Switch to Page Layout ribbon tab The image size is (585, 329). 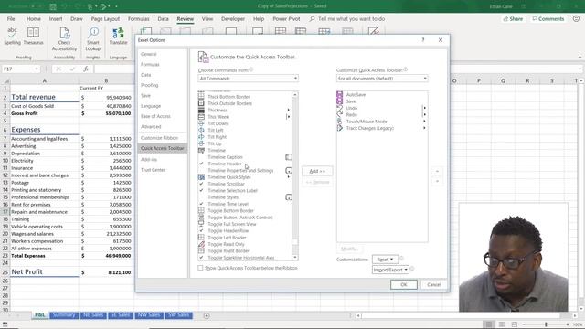point(105,18)
